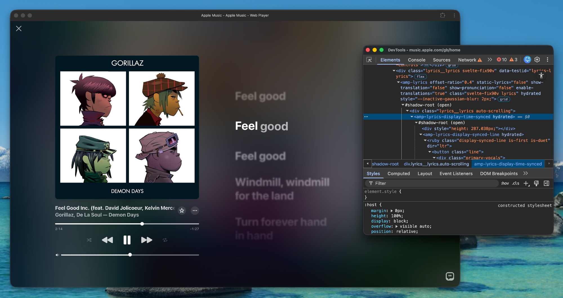Click the volume slider knob

pos(130,255)
